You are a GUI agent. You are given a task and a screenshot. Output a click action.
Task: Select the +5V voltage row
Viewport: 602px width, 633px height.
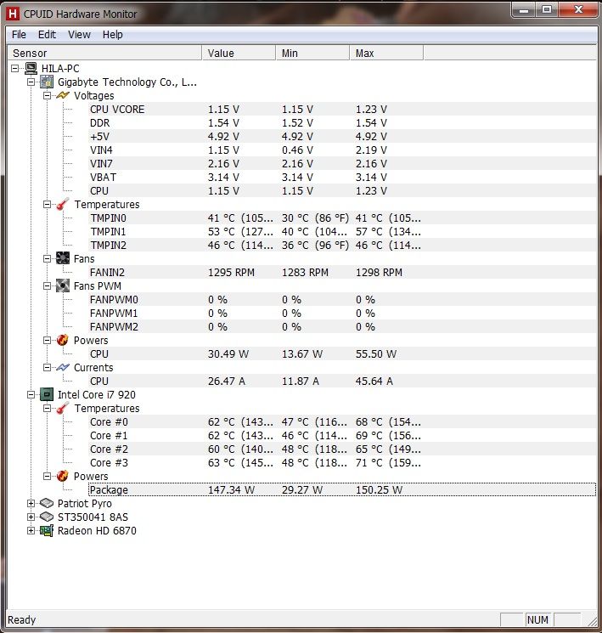point(342,137)
